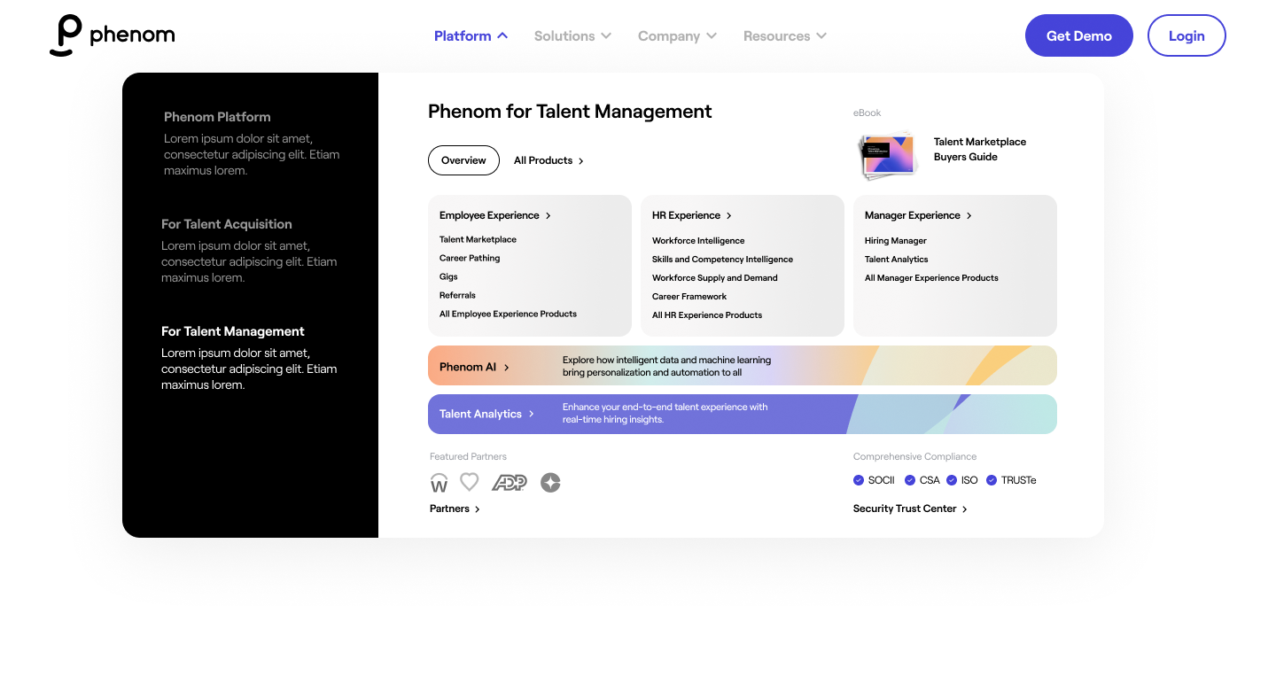Open the Phenom AI banner
Viewport: 1276px width, 691px height.
(743, 366)
